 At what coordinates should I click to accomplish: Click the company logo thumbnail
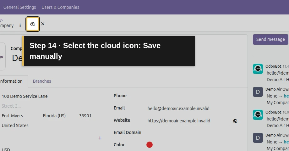coord(3,56)
